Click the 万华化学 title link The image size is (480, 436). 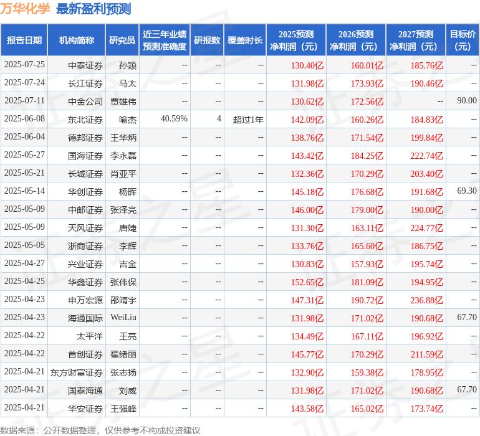pos(25,9)
